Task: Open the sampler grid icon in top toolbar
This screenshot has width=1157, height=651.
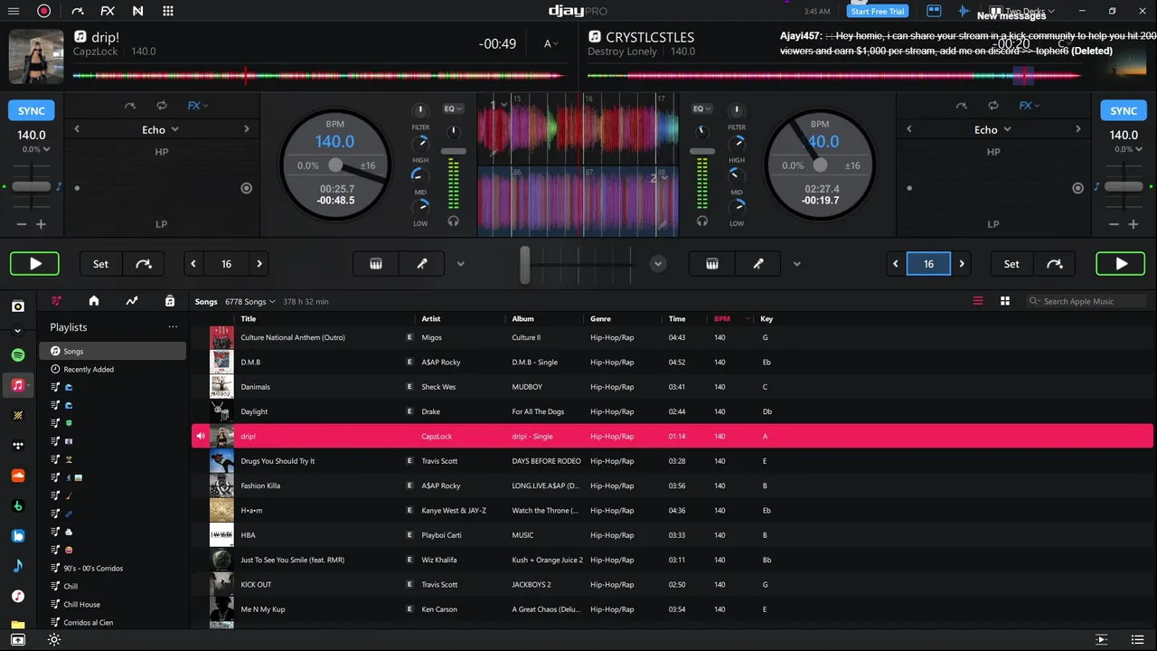Action: [168, 11]
